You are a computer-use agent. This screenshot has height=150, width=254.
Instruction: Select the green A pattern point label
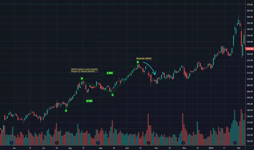tap(66, 111)
